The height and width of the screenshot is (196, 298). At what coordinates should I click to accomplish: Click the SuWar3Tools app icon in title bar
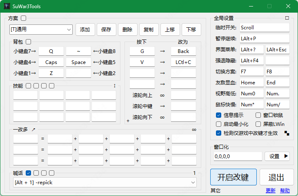pos(7,6)
